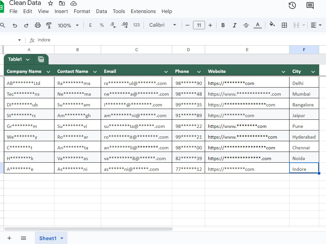Image resolution: width=326 pixels, height=244 pixels.
Task: Open the Edit menu
Action: tap(28, 11)
